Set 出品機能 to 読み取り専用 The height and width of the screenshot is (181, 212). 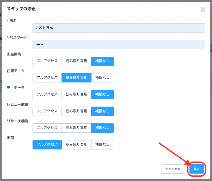(x=77, y=61)
